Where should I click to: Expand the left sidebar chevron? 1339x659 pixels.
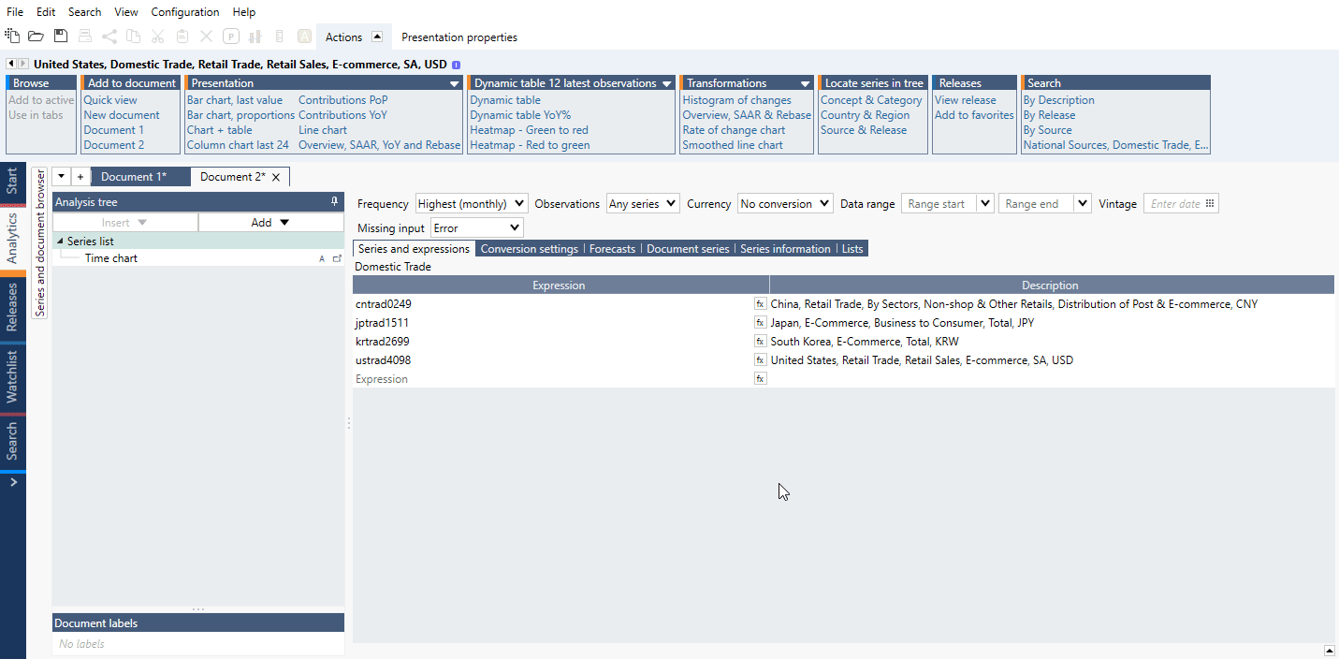(13, 482)
